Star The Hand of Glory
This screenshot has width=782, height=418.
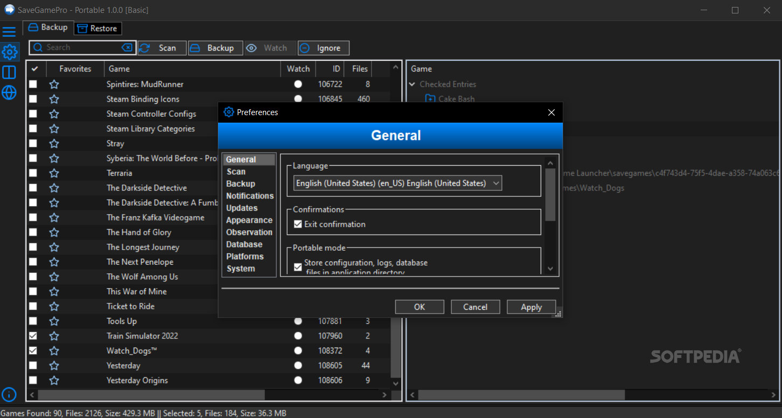click(x=54, y=232)
